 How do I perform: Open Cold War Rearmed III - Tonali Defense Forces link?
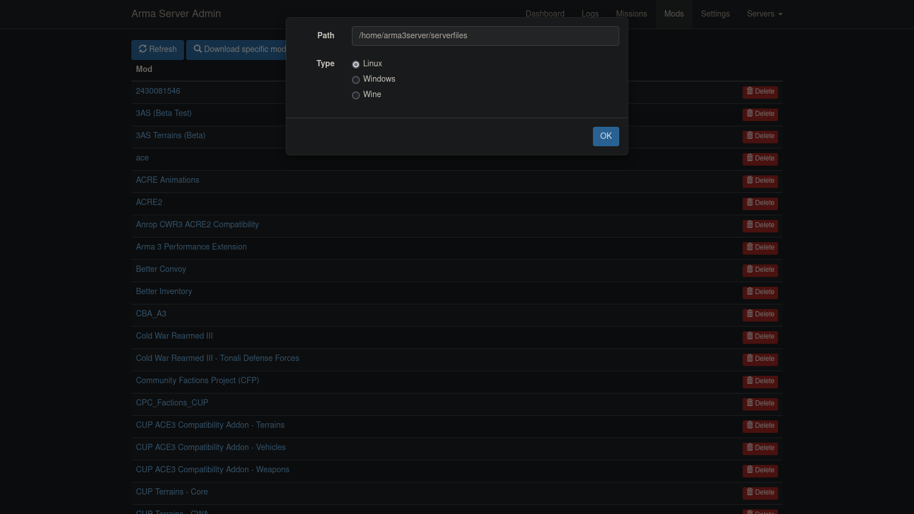coord(218,358)
